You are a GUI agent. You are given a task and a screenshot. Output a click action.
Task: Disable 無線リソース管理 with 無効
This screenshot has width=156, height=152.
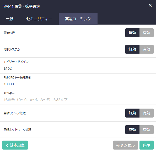click(x=132, y=113)
